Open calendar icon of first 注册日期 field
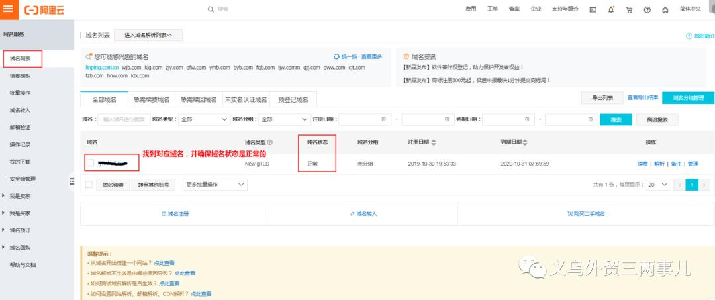715x300 pixels. (x=383, y=119)
